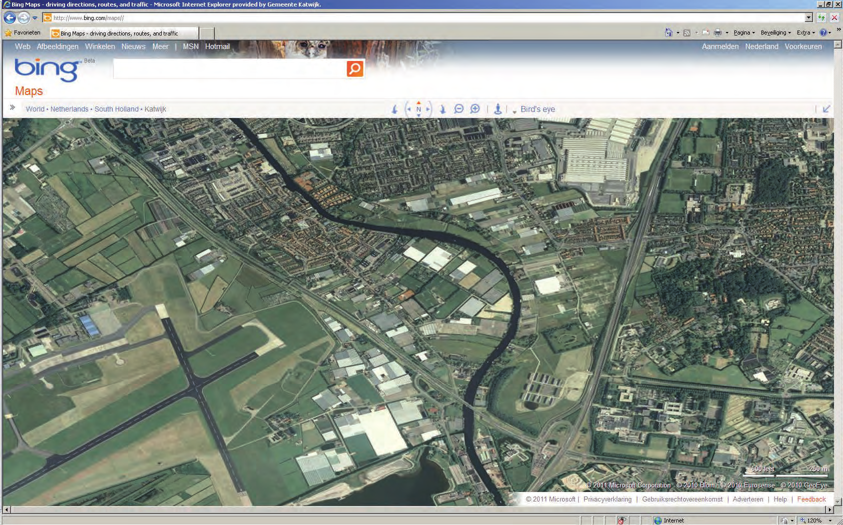
Task: Click the horizontal scrollbar left arrow
Action: pos(7,510)
